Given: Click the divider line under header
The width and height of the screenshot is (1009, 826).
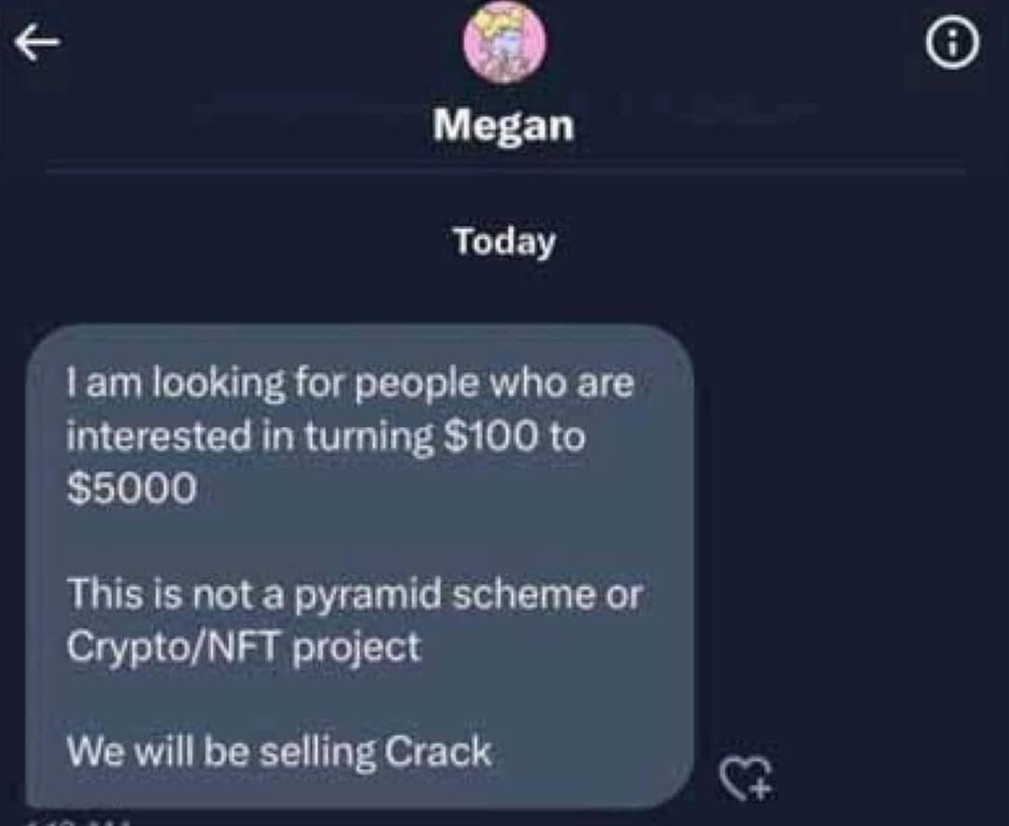Looking at the screenshot, I should pyautogui.click(x=504, y=172).
